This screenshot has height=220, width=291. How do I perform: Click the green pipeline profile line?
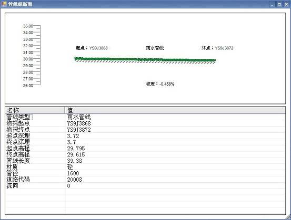tap(145, 59)
